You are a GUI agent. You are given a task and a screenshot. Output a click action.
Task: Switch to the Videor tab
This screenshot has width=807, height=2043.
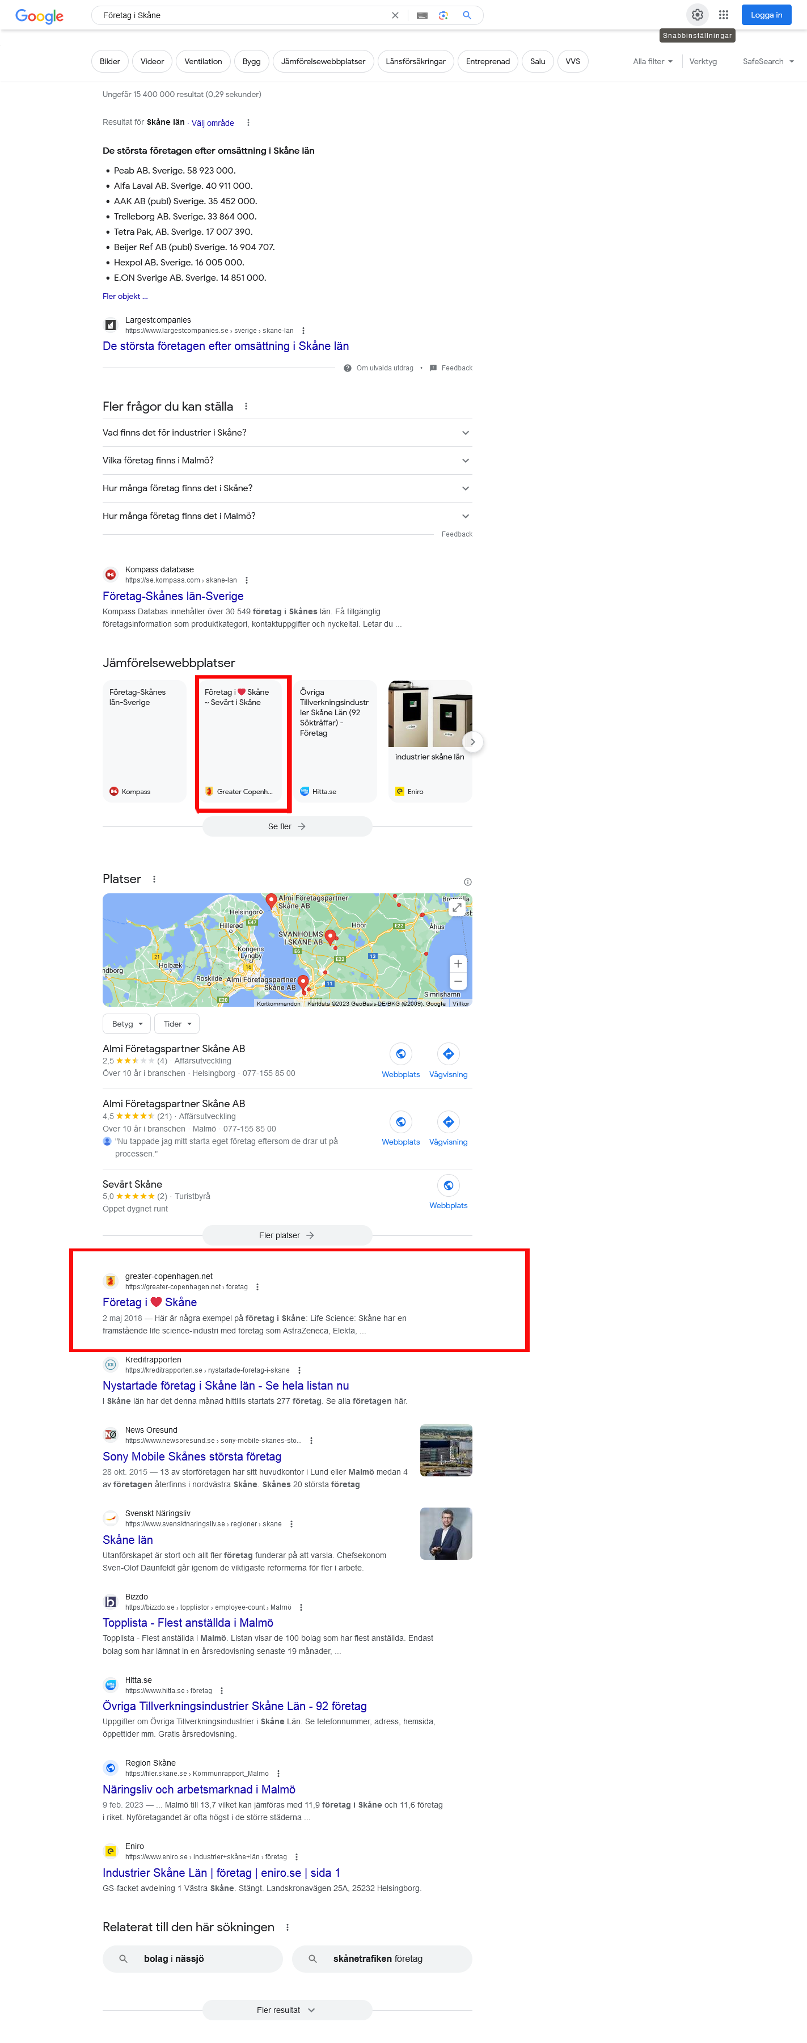[x=152, y=61]
